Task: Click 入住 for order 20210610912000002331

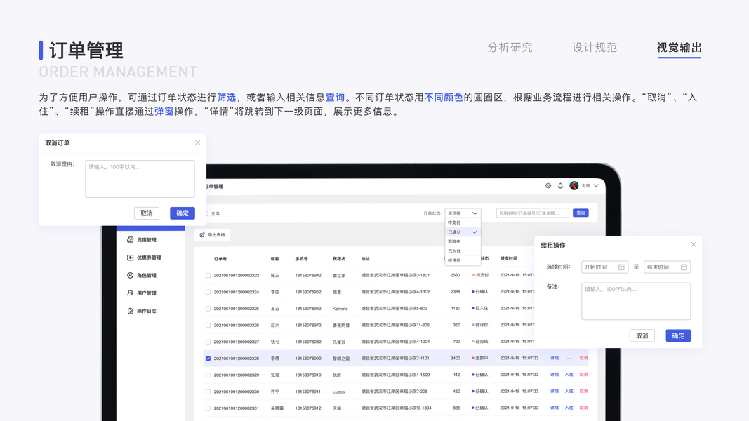Action: [569, 408]
